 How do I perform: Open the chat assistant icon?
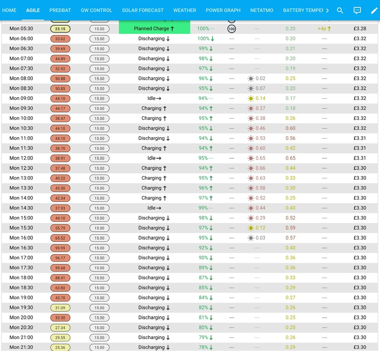[357, 10]
